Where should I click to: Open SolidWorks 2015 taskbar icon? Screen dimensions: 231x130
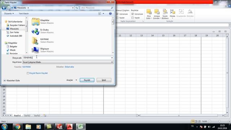pyautogui.click(x=60, y=127)
